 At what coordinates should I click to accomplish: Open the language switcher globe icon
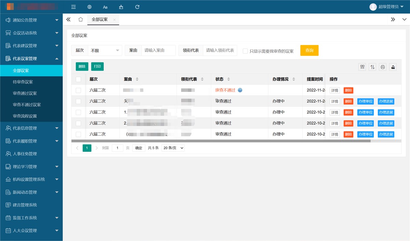(x=89, y=7)
